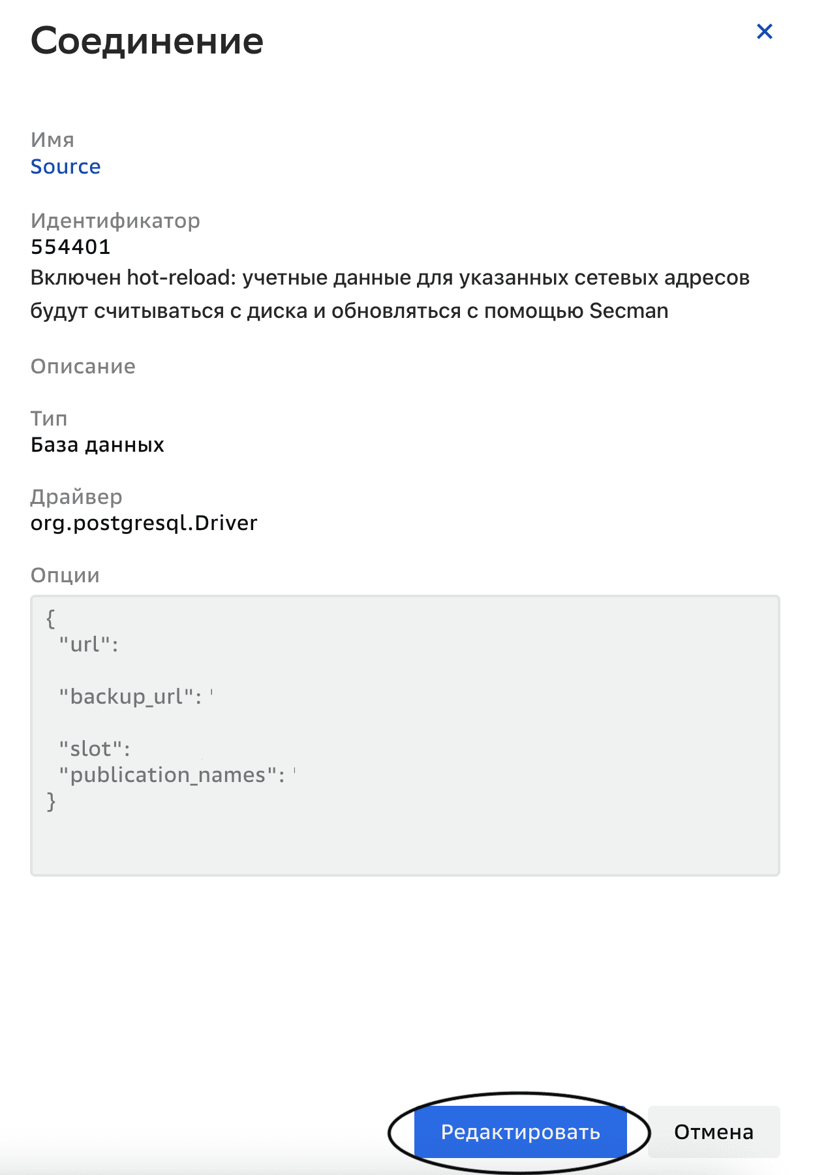
Task: Click the Идентификатор label
Action: point(115,221)
